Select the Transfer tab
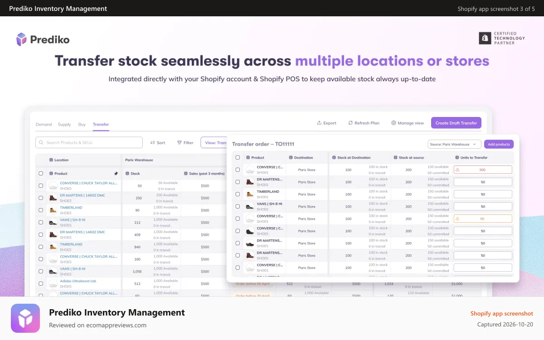 (x=101, y=124)
